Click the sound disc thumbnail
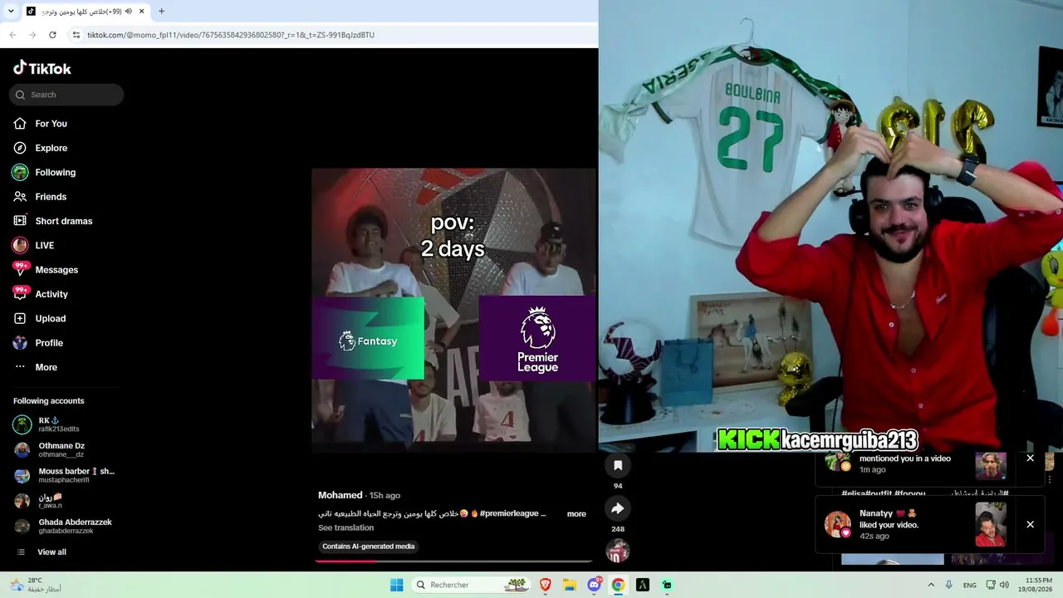This screenshot has height=598, width=1063. (618, 551)
